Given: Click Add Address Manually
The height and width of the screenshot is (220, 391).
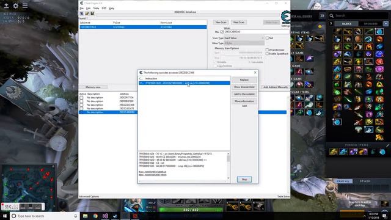Looking at the screenshot, I should tap(276, 87).
